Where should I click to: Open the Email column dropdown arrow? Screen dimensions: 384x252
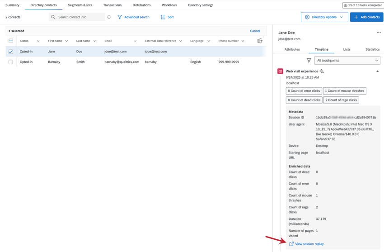(x=135, y=41)
